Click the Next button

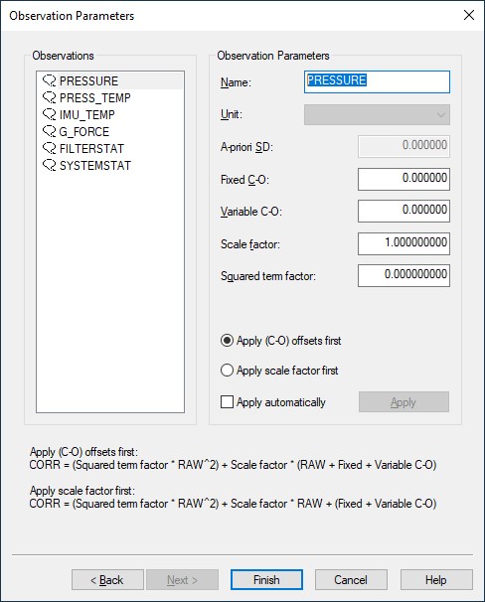pos(182,580)
